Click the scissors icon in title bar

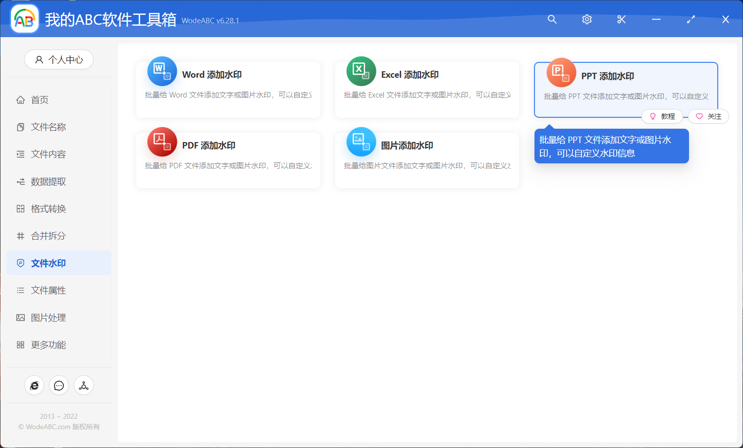click(x=621, y=19)
